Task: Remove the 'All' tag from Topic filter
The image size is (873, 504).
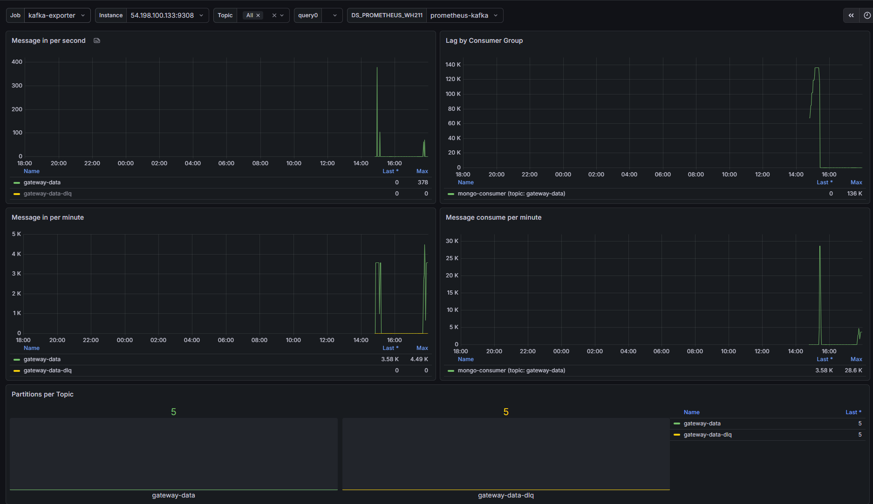Action: click(258, 15)
